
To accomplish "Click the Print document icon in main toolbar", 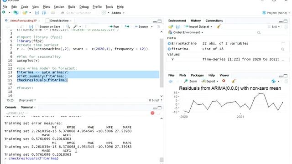I will [53, 13].
